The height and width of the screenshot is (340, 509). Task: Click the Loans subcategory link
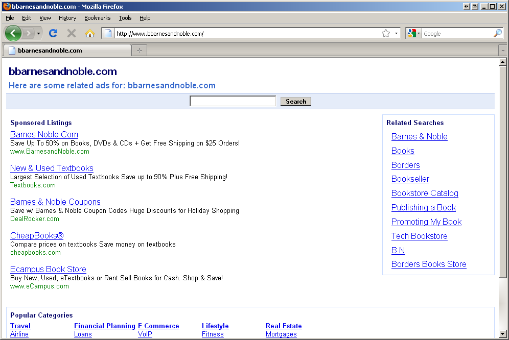83,334
